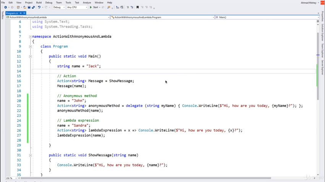Image resolution: width=325 pixels, height=182 pixels.
Task: Click the Undo arrow icon
Action: click(39, 7)
